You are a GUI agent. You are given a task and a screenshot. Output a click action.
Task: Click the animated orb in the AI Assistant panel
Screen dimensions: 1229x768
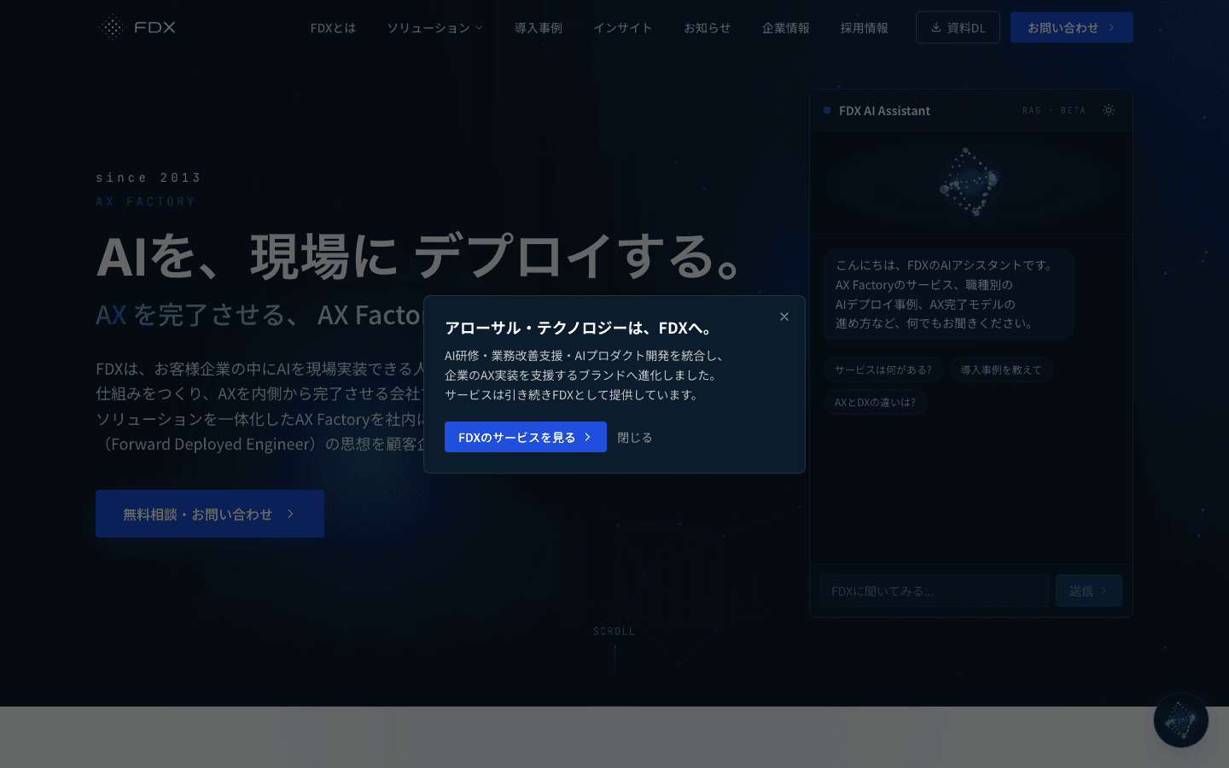click(970, 182)
